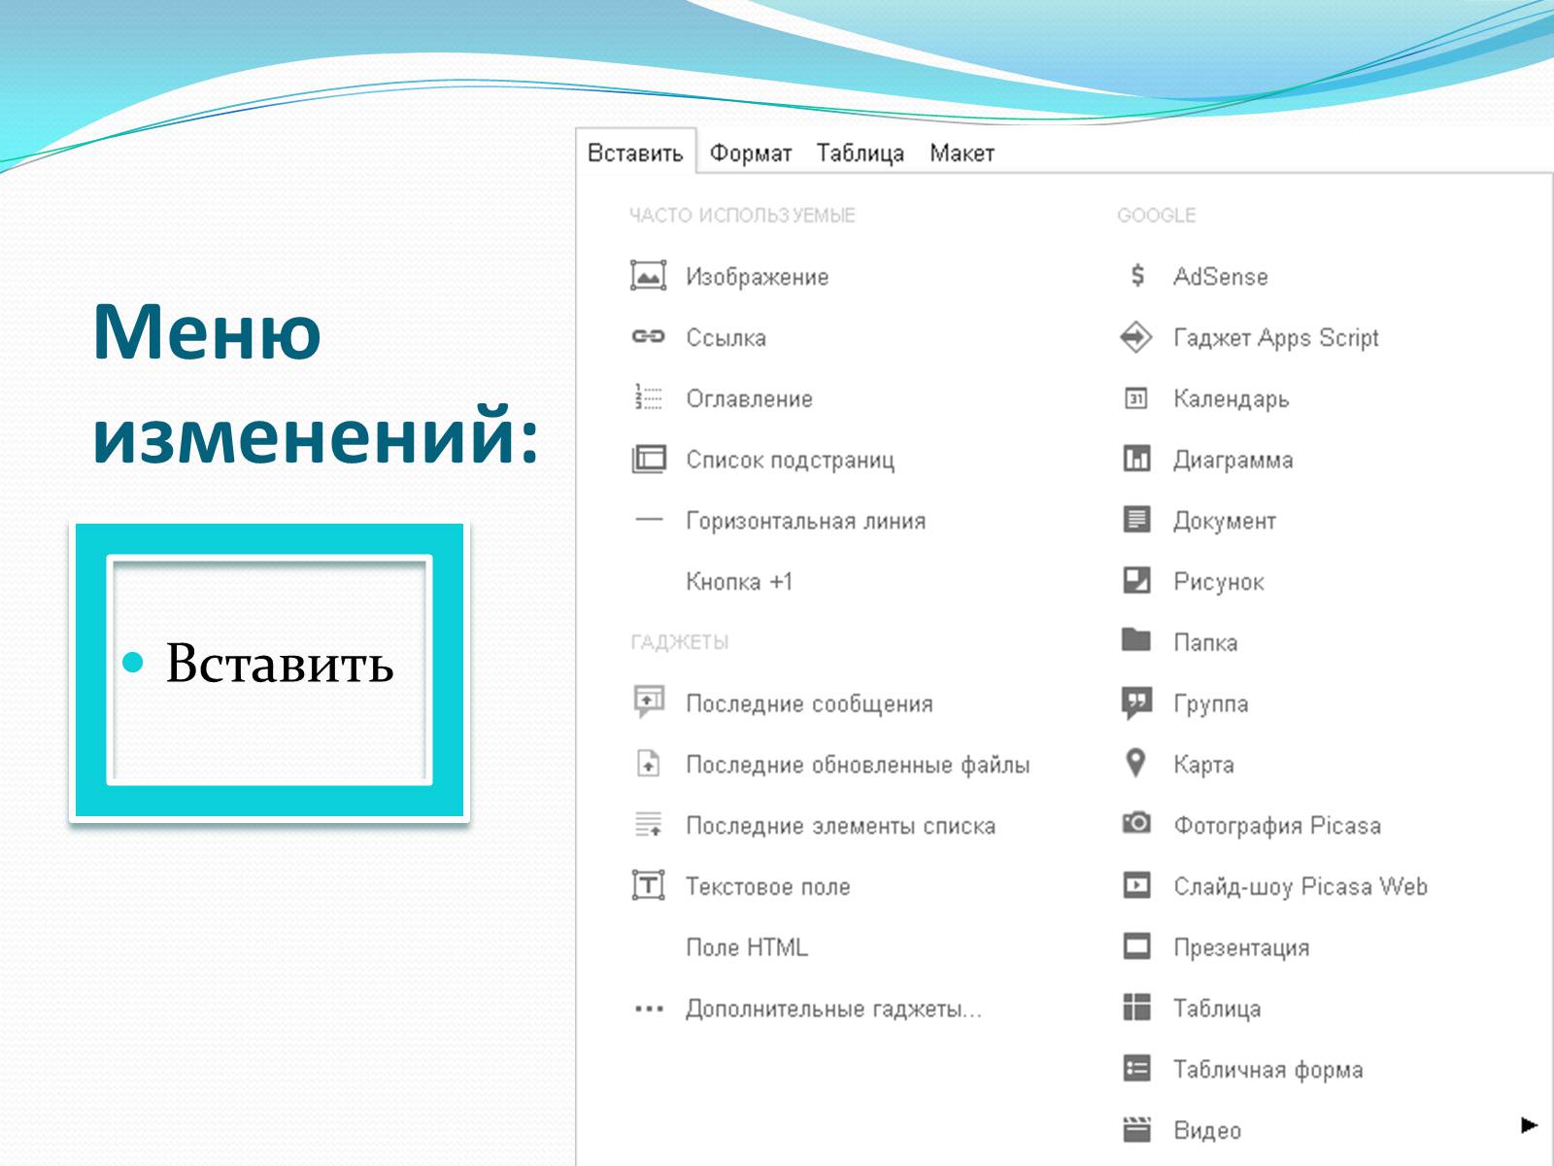Screen dimensions: 1554x1166
Task: Click the Карта map pin icon
Action: [x=1135, y=763]
